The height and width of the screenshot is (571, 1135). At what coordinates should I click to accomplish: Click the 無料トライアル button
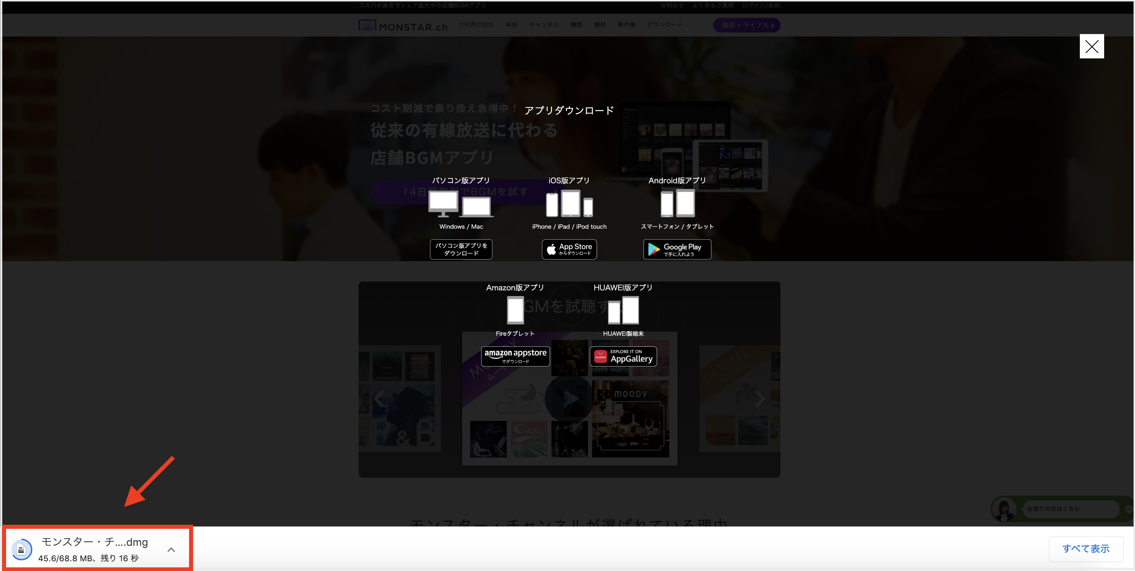(x=746, y=25)
